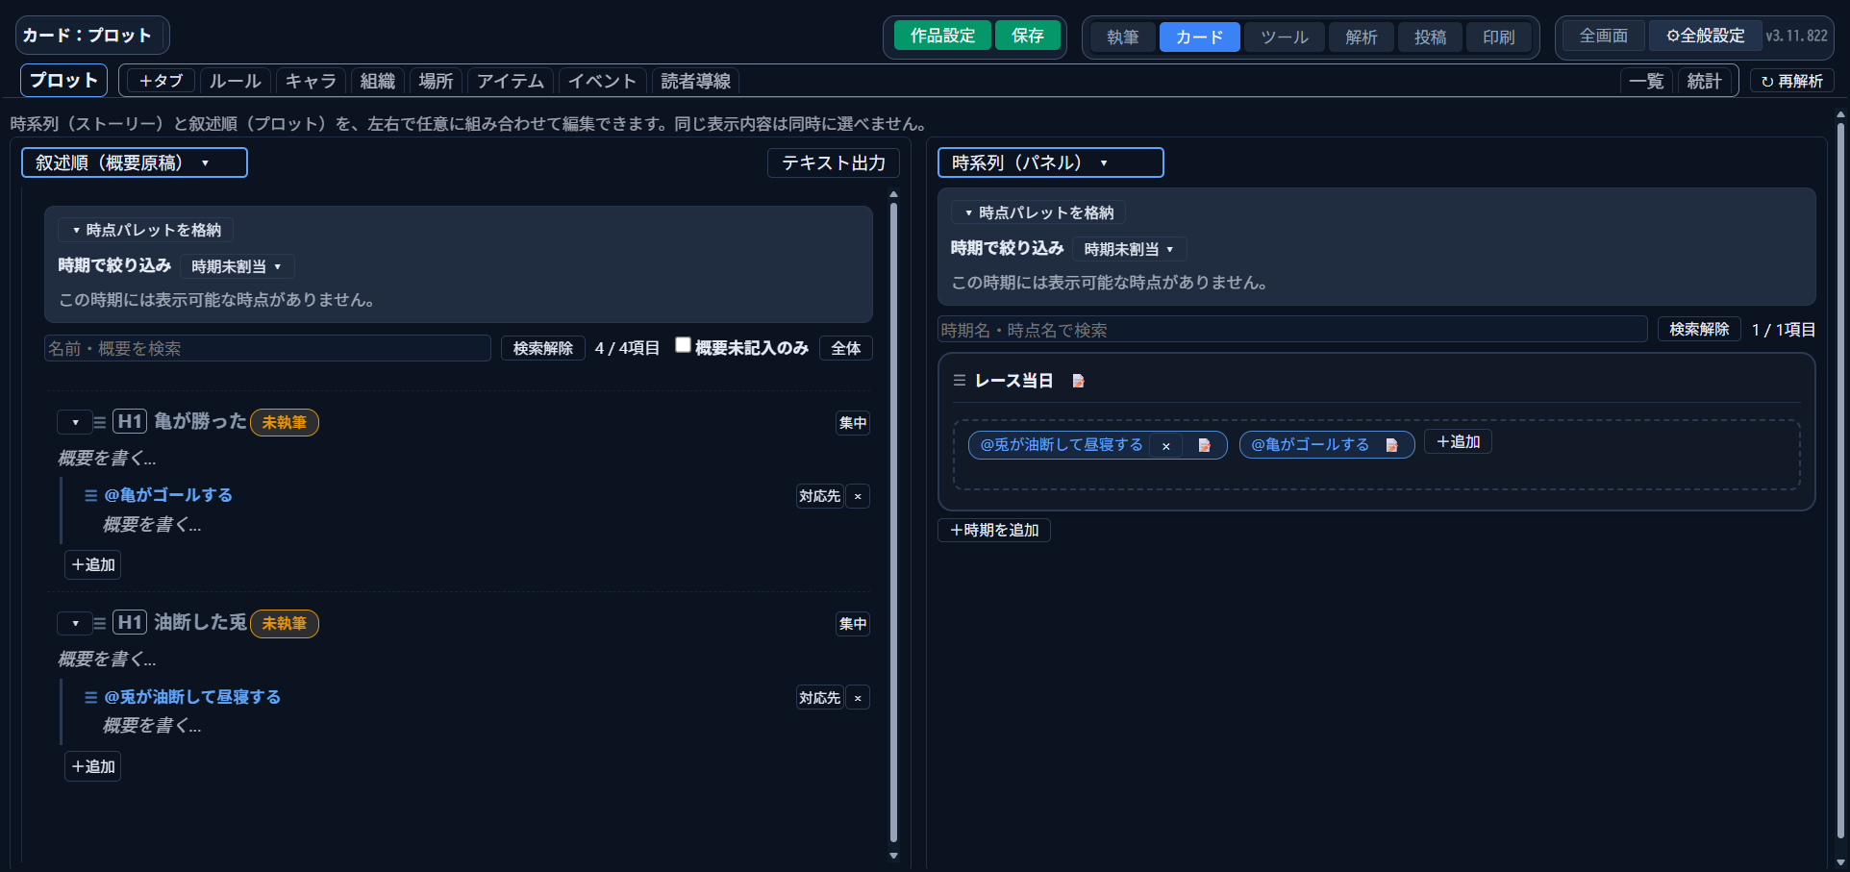Click × on @亀がゴールする outline row
The width and height of the screenshot is (1850, 872).
point(858,496)
